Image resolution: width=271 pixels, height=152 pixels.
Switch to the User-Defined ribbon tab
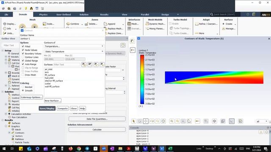tap(64, 14)
